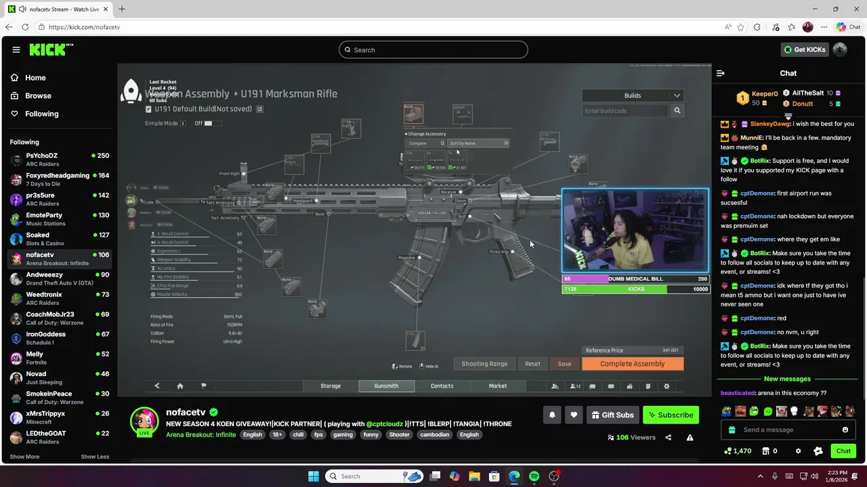Click the Kick user profile avatar
The width and height of the screenshot is (867, 487).
click(x=840, y=49)
